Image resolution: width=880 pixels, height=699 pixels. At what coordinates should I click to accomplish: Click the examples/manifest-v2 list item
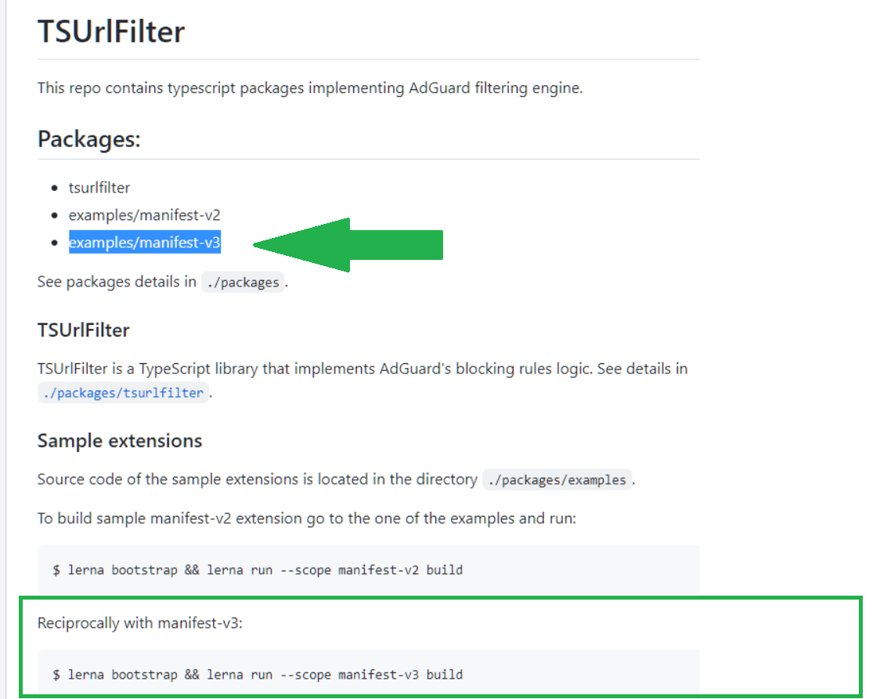139,214
